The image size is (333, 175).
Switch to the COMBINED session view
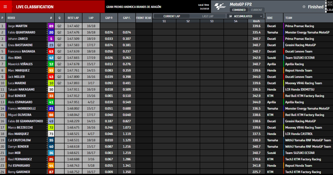pos(239,10)
